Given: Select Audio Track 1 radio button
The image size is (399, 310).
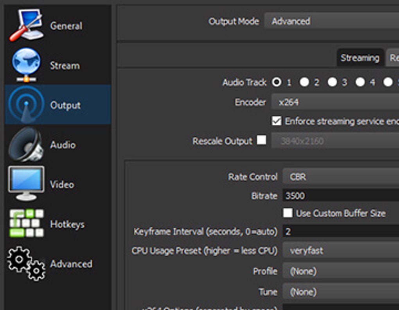Looking at the screenshot, I should click(x=277, y=82).
